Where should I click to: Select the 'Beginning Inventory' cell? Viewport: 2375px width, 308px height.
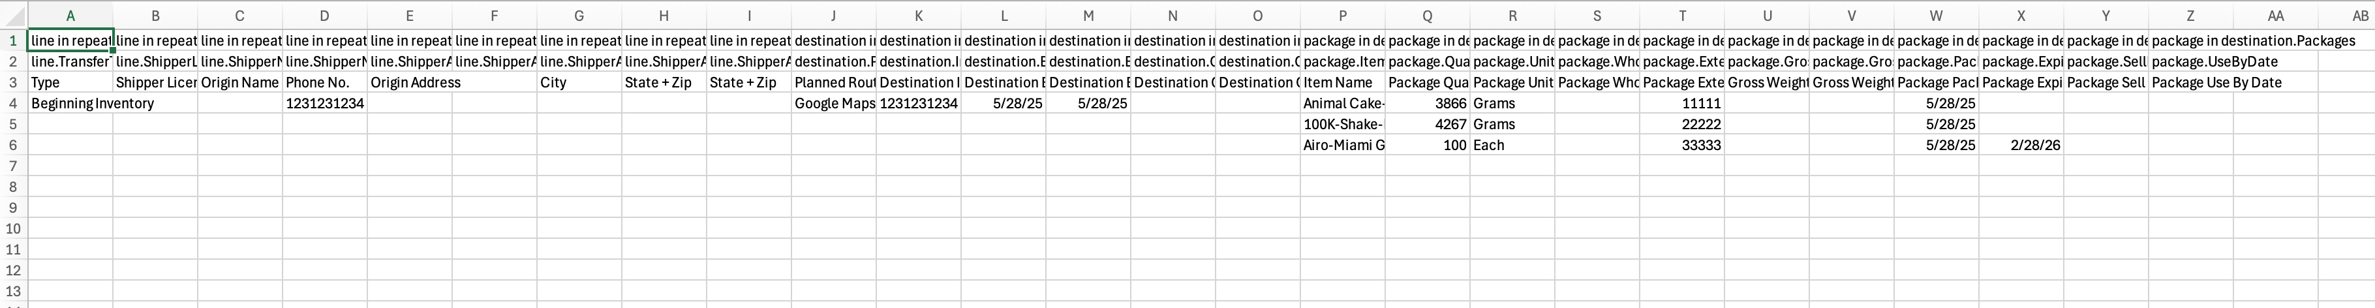tap(70, 103)
